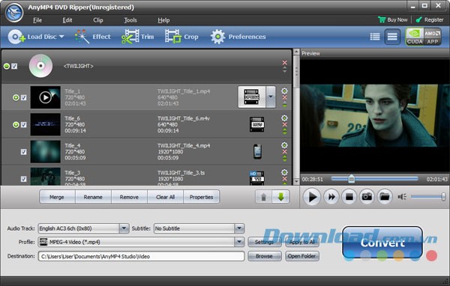Move selected item up with arrow button
This screenshot has height=286, width=450.
click(263, 197)
